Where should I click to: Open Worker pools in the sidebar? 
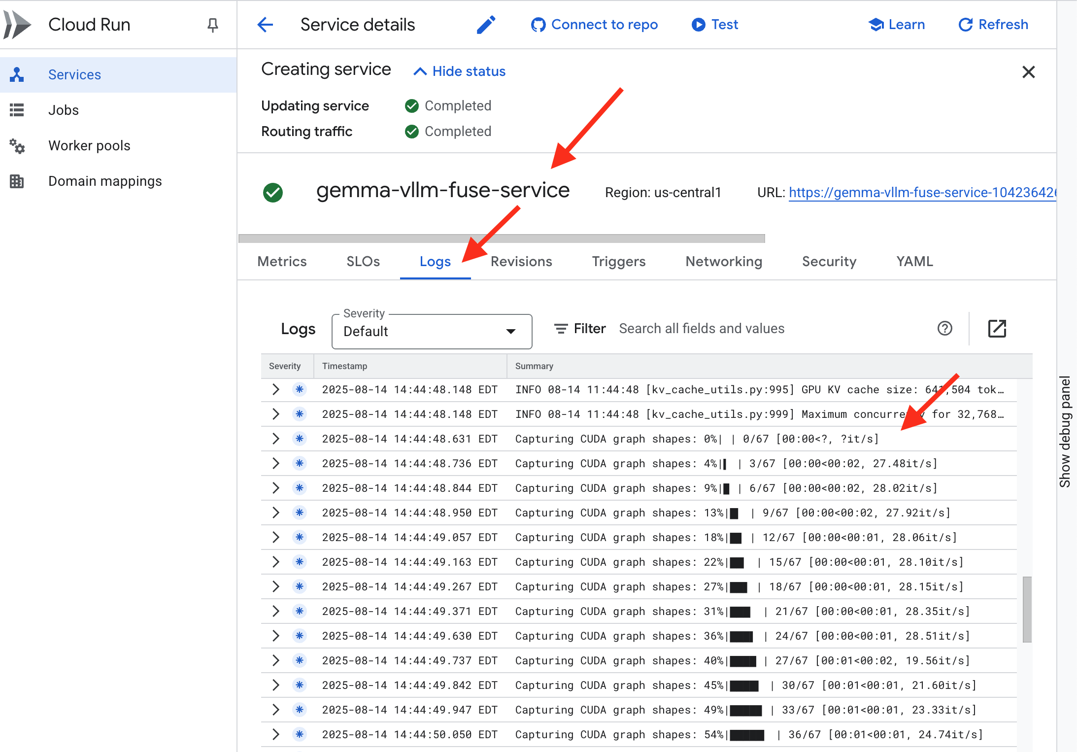pos(89,146)
